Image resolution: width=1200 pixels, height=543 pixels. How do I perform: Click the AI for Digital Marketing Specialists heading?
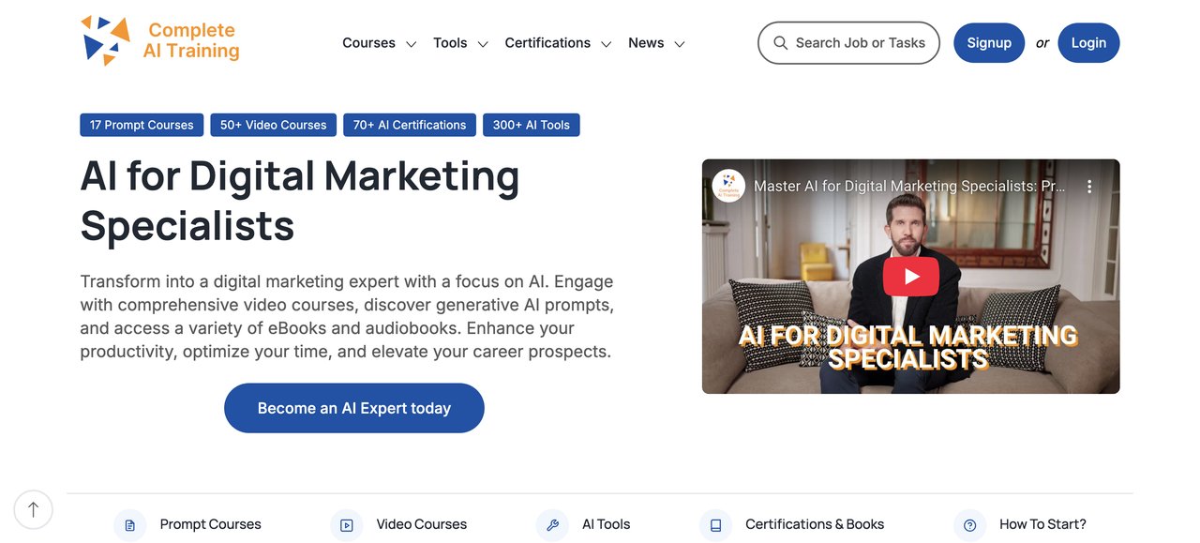300,201
